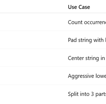Choose the Center string in row

coord(53,58)
